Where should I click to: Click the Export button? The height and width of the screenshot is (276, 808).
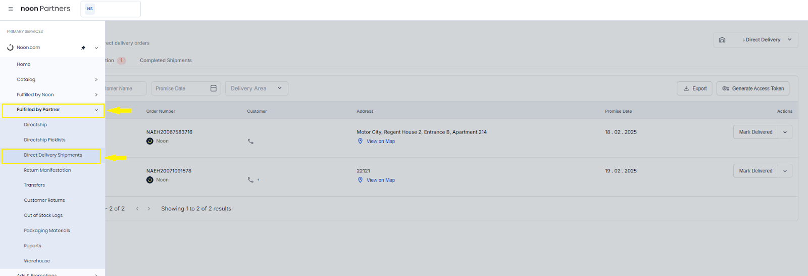[x=695, y=88]
